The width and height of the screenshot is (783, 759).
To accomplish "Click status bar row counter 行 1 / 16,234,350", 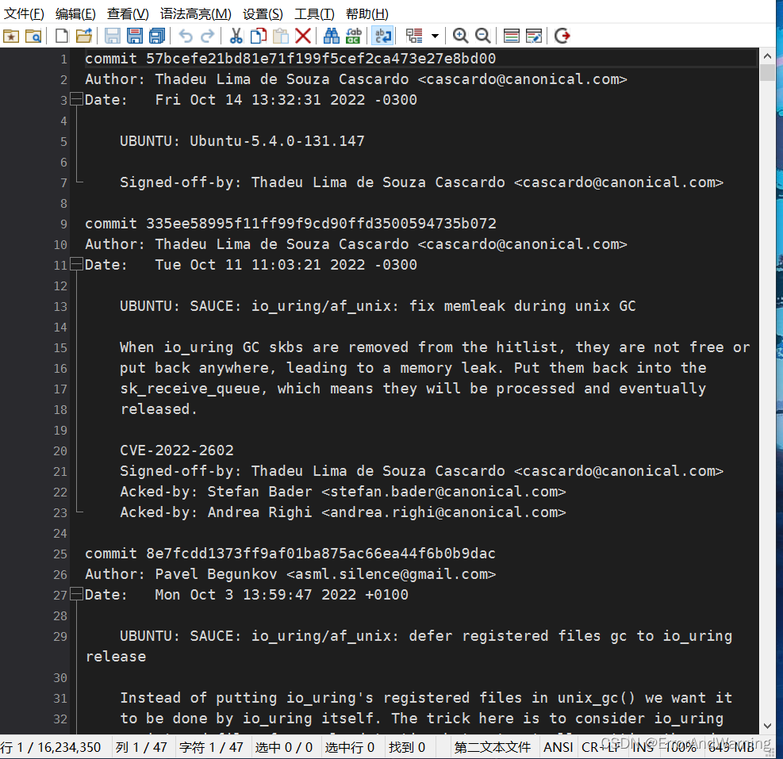I will pyautogui.click(x=51, y=747).
